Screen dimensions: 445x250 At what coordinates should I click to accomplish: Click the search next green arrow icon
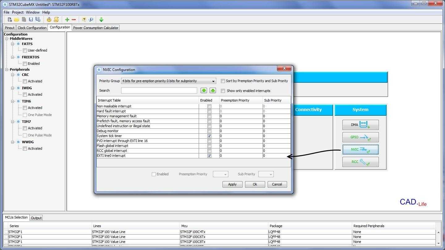[x=204, y=90]
